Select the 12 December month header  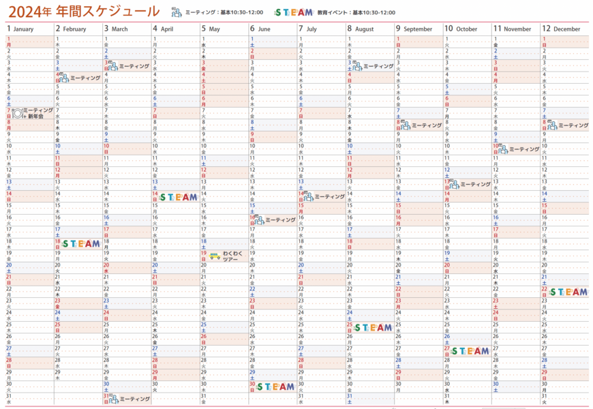561,29
